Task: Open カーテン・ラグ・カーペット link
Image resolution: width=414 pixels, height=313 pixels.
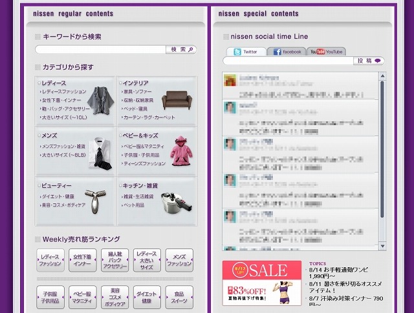Action: click(149, 117)
